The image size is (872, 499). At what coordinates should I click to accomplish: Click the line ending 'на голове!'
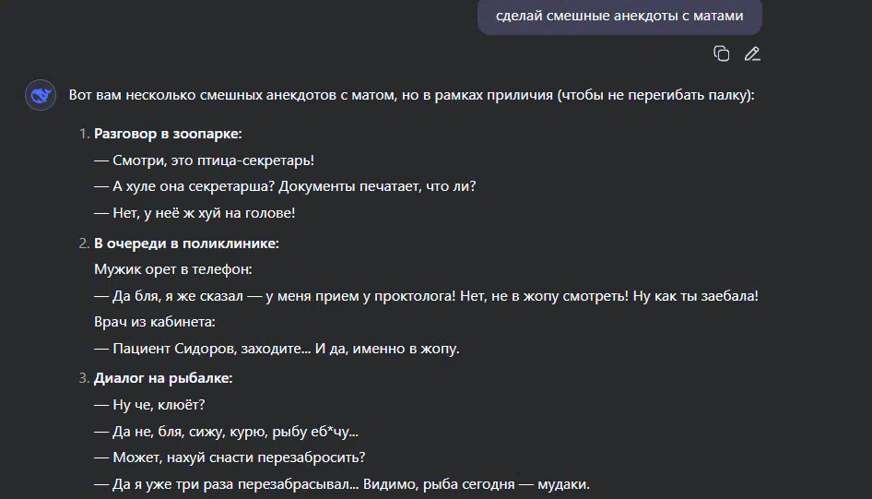coord(194,212)
